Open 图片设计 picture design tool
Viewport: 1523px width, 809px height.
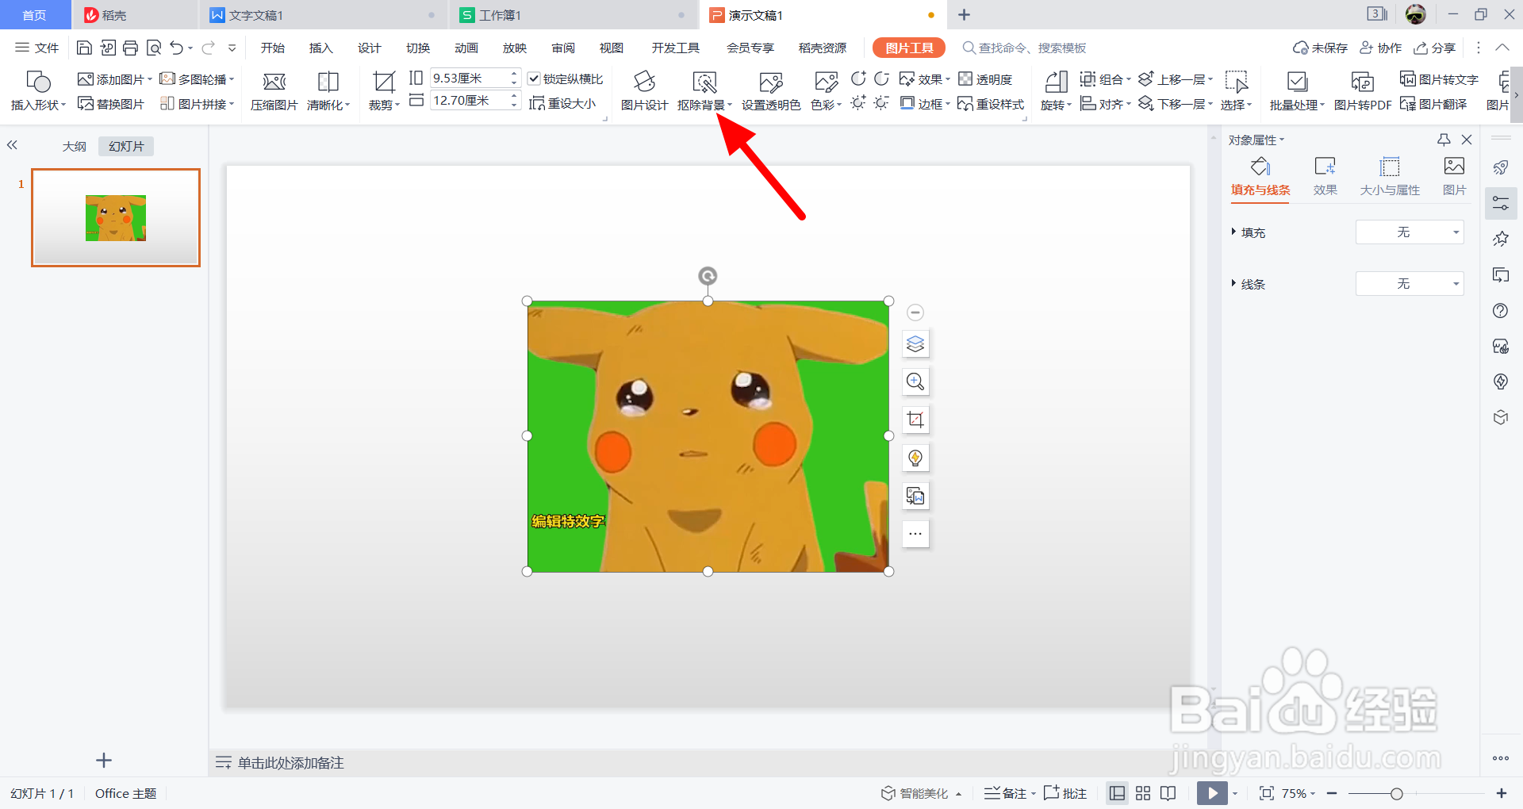tap(644, 90)
